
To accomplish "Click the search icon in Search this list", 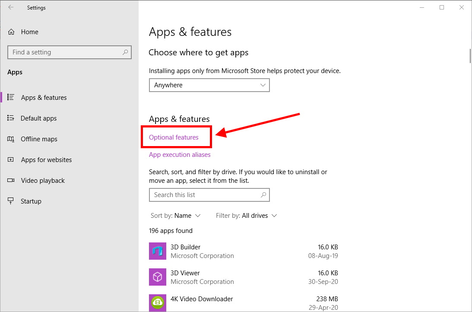I will point(263,194).
